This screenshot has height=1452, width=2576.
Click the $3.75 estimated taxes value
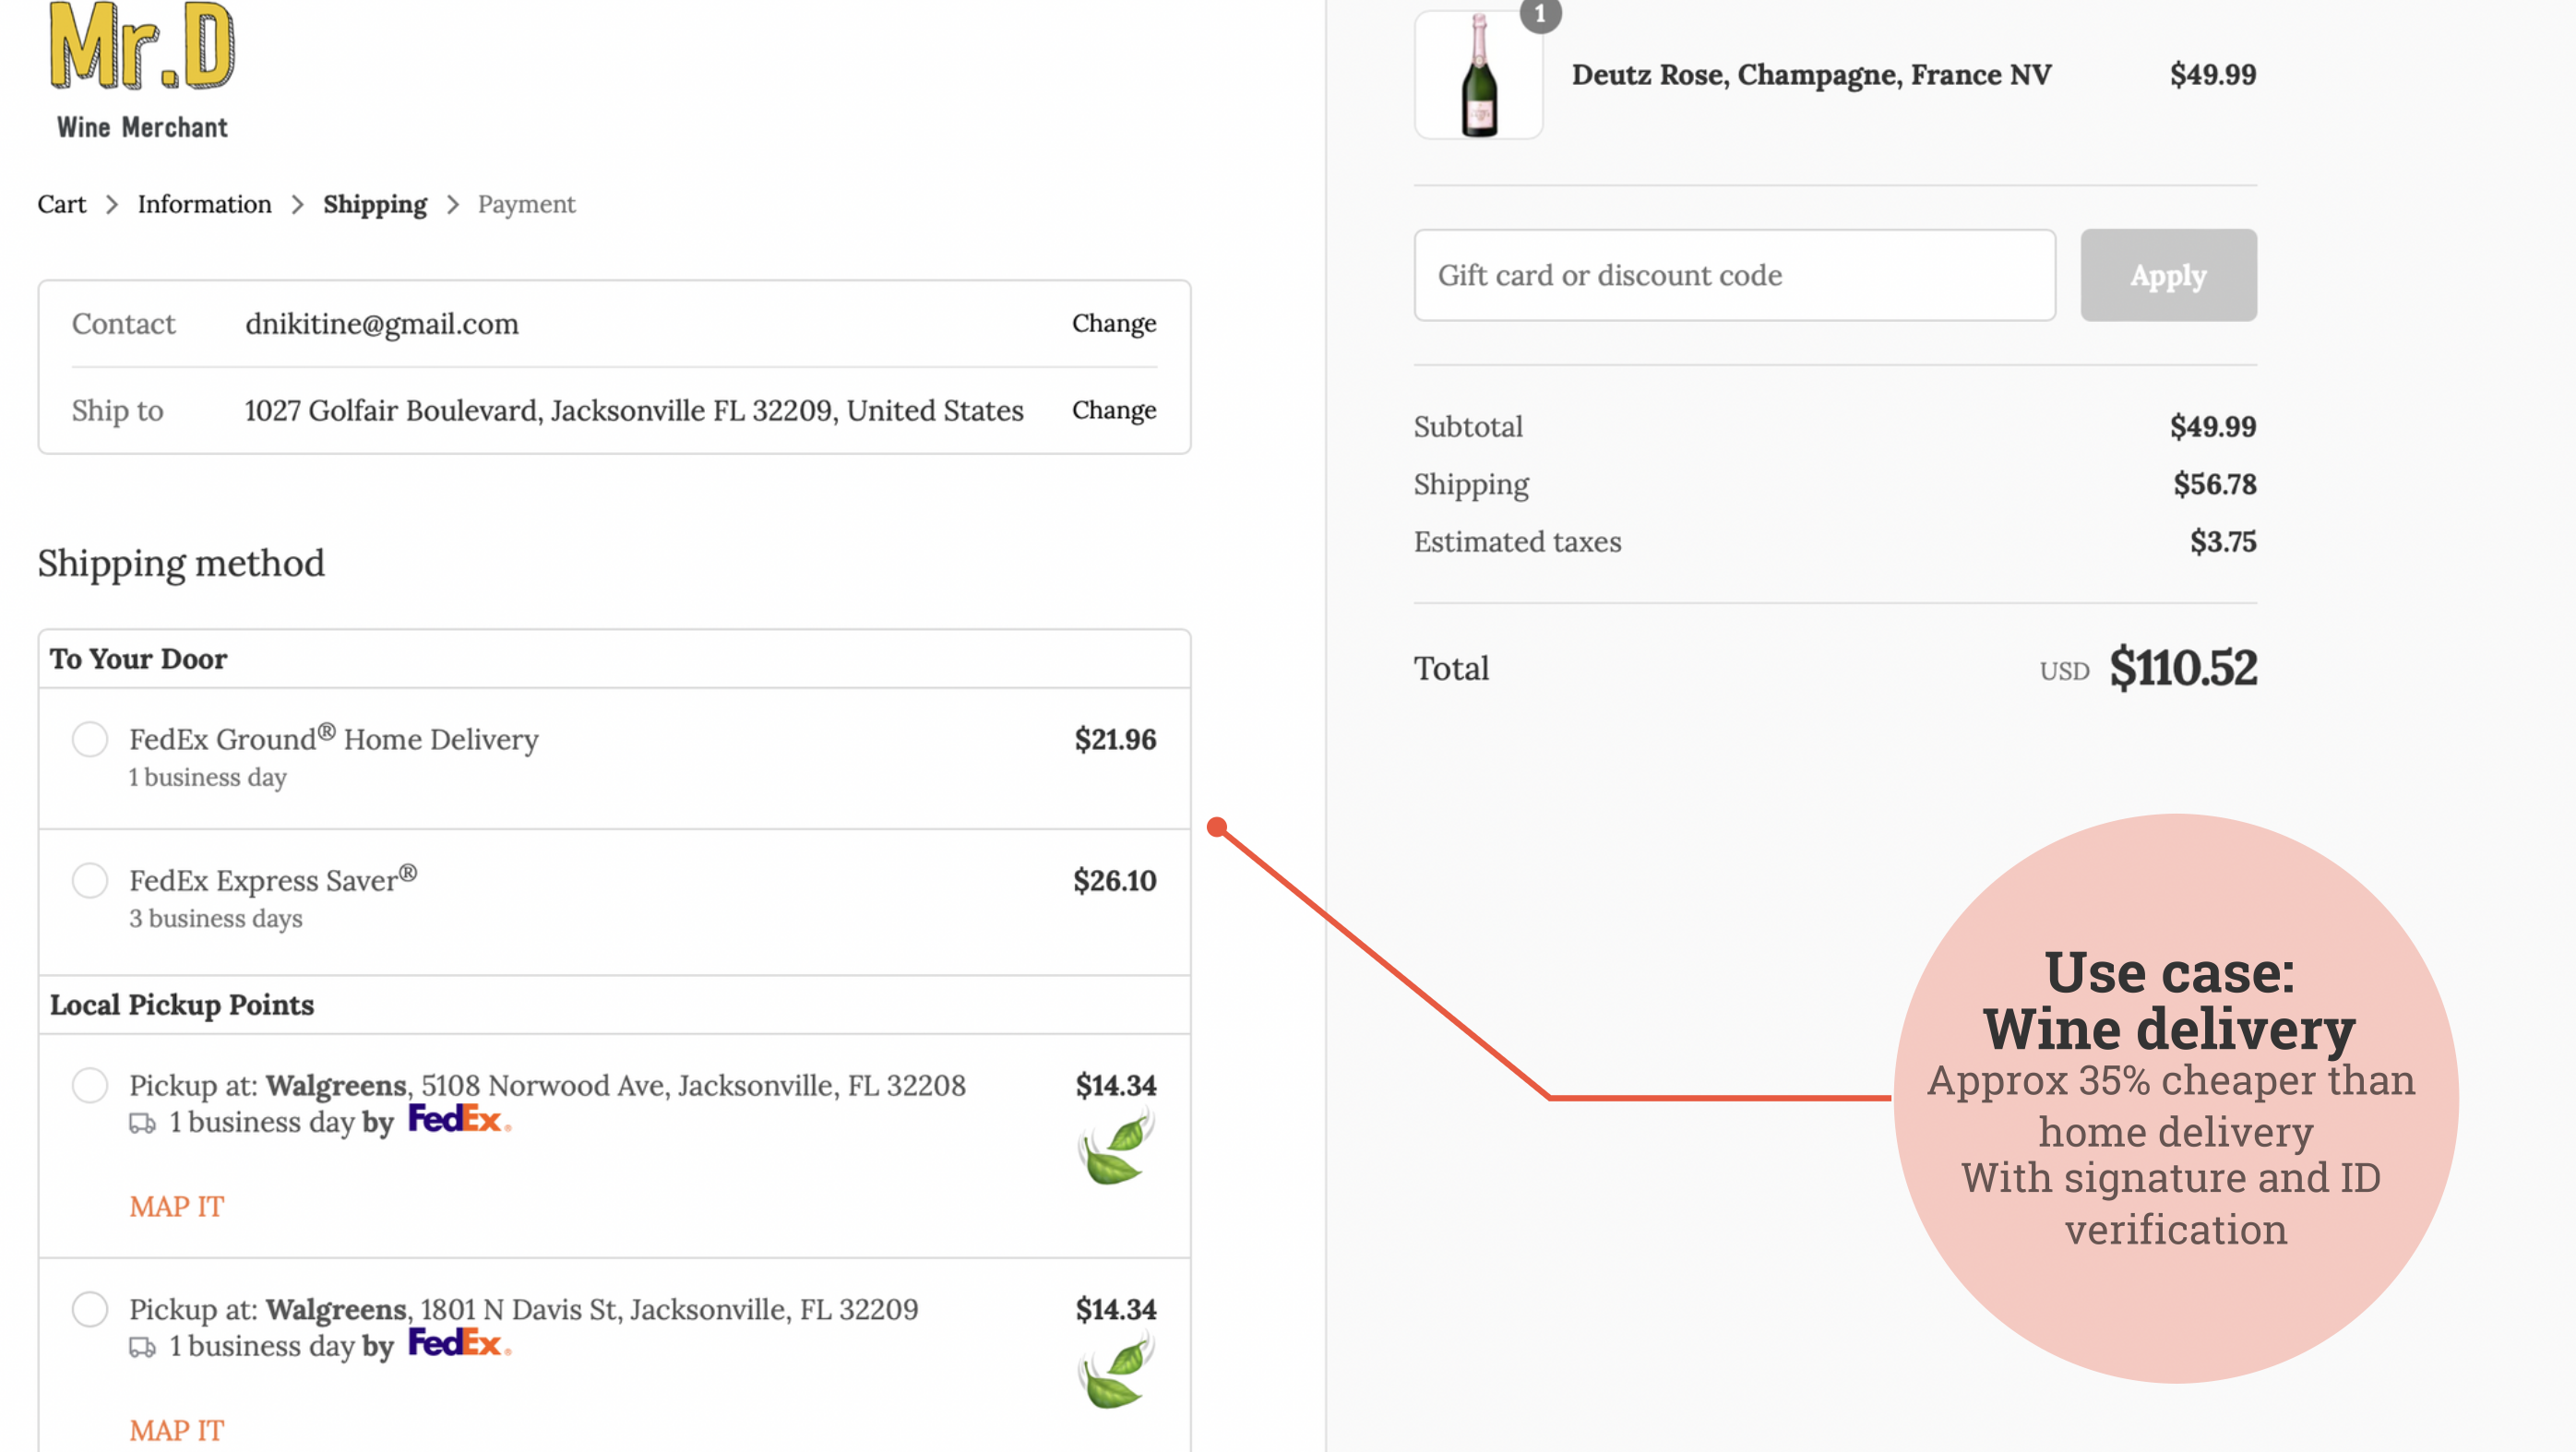pyautogui.click(x=2223, y=541)
